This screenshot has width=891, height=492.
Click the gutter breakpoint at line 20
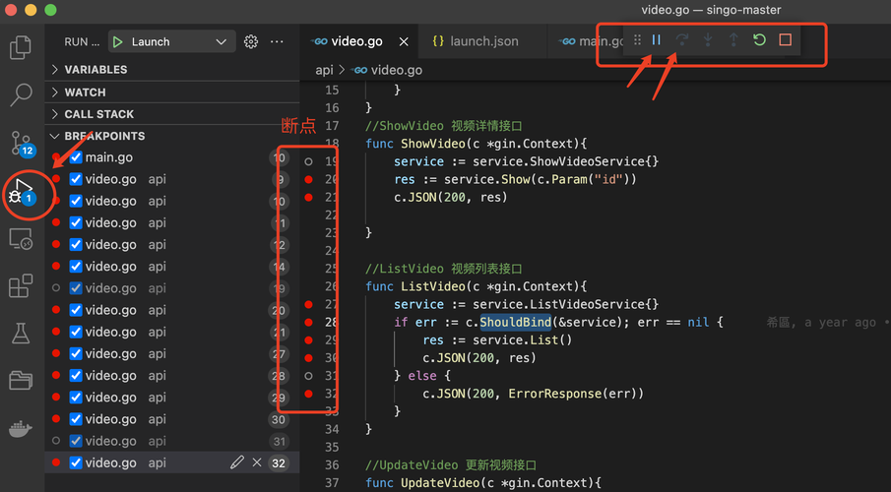coord(308,179)
